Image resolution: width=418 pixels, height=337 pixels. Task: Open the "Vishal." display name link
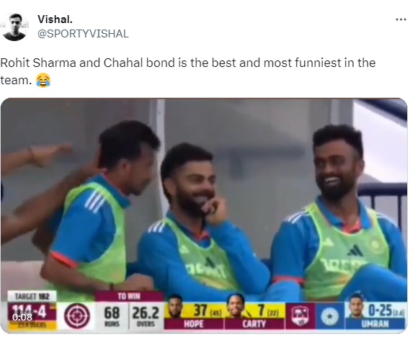pyautogui.click(x=55, y=19)
